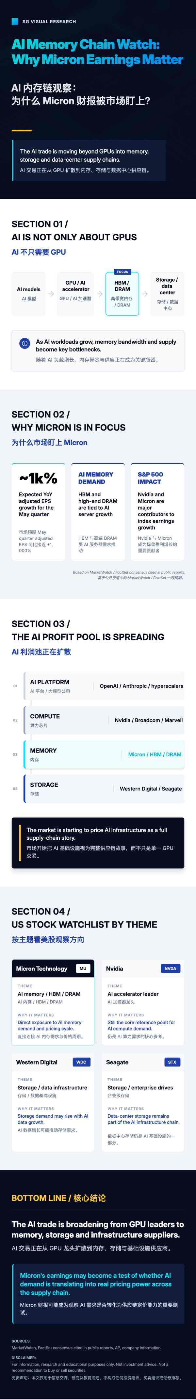Select the COMPUTE layer row
196x1399 pixels.
point(104,721)
